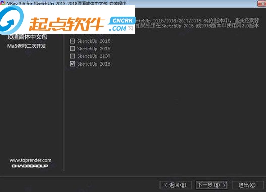The image size is (266, 192).
Task: Enable the SketchUp 2015 checkbox
Action: coord(72,41)
